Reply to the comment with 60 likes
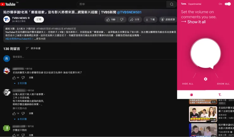This screenshot has width=234, height=137. click(x=31, y=135)
